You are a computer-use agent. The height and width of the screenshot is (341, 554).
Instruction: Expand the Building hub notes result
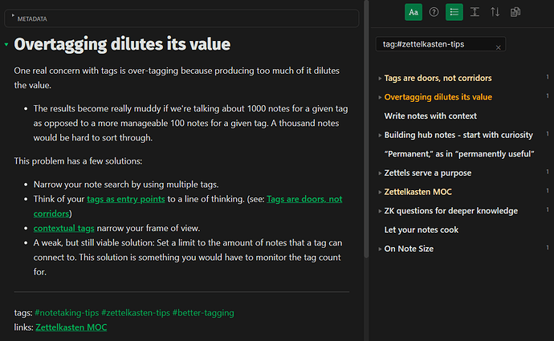pyautogui.click(x=380, y=136)
